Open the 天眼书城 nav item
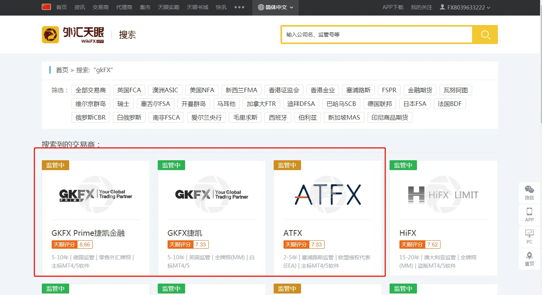This screenshot has width=542, height=295. (x=198, y=7)
